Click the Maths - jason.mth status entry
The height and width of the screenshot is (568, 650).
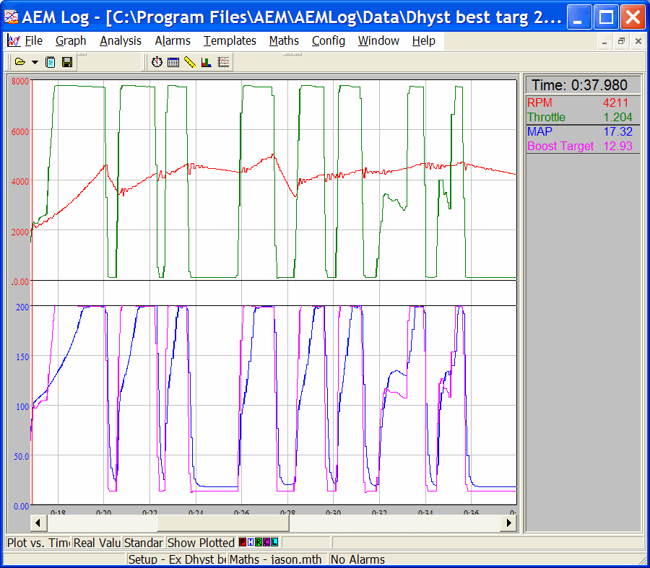pyautogui.click(x=277, y=559)
